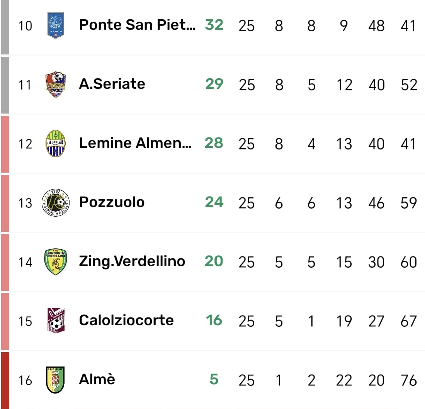Open the A.Seriate team page
This screenshot has height=409, width=425.
click(112, 84)
